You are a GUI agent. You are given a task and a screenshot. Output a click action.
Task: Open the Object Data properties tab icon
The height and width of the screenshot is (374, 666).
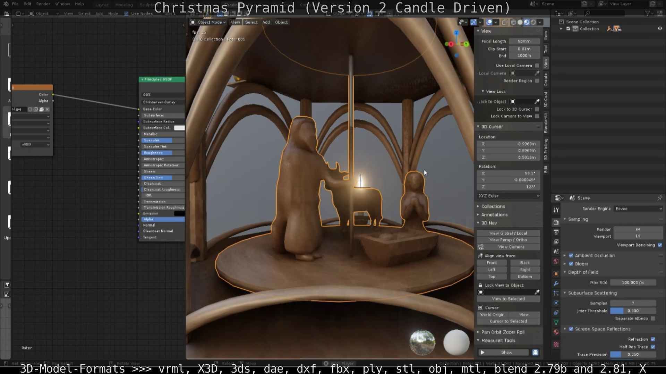tap(556, 322)
